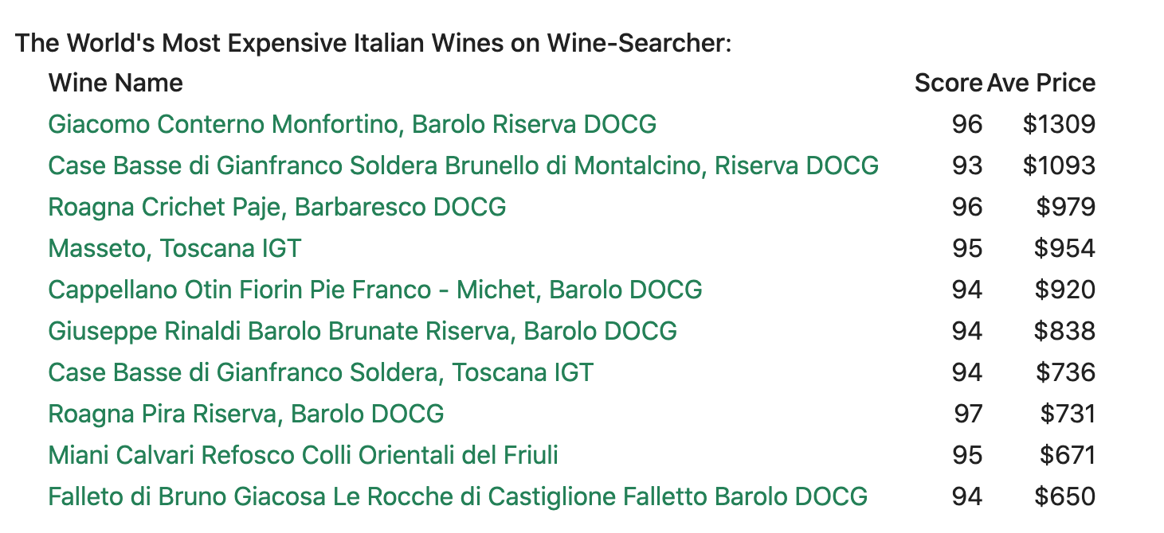1164x533 pixels.
Task: Click the Wine Name column header
Action: click(x=116, y=83)
